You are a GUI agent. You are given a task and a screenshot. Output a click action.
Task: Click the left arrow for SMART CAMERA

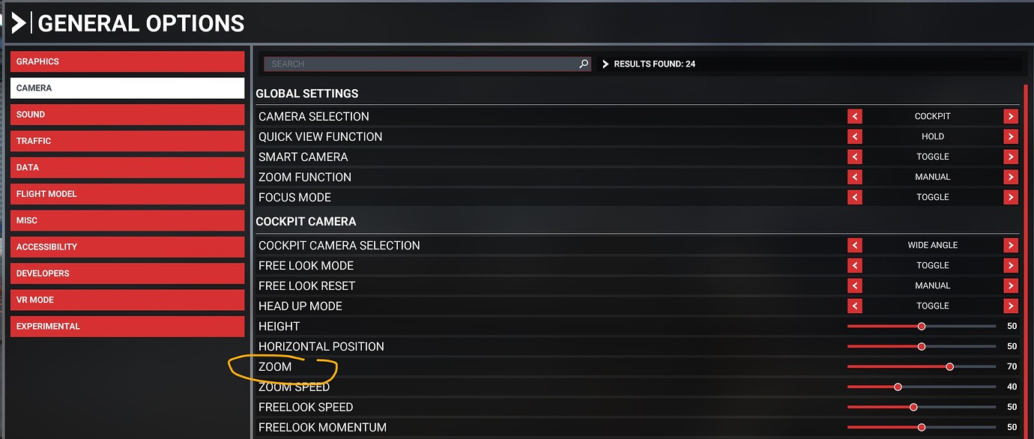pos(855,157)
